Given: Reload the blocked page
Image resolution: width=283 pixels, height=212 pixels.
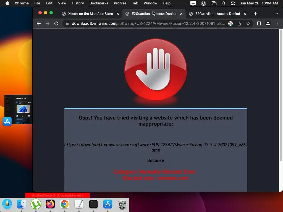Looking at the screenshot, I should point(56,24).
